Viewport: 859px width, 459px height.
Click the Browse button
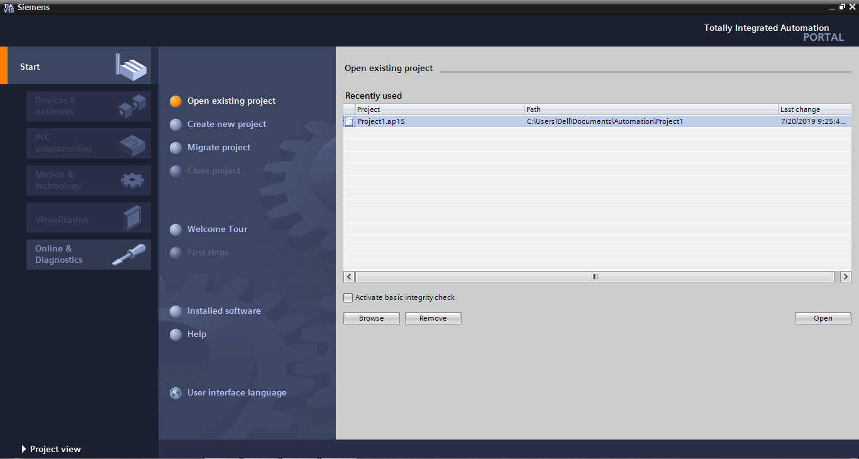tap(372, 318)
